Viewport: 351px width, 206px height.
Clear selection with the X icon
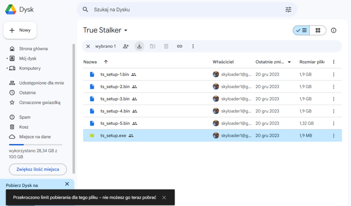[x=88, y=46]
